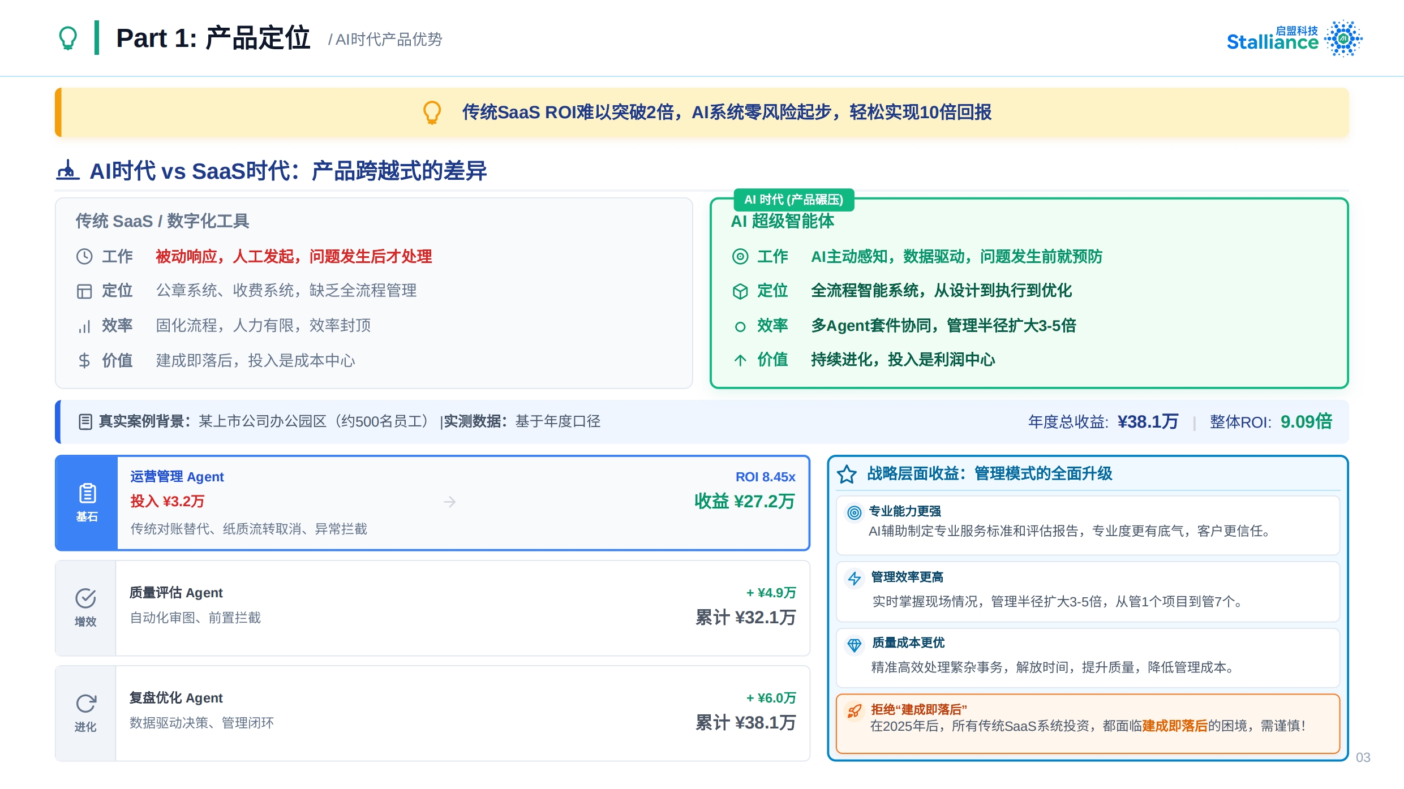Viewport: 1404px width, 789px height.
Task: Click the refresh 进化 icon
Action: click(85, 704)
